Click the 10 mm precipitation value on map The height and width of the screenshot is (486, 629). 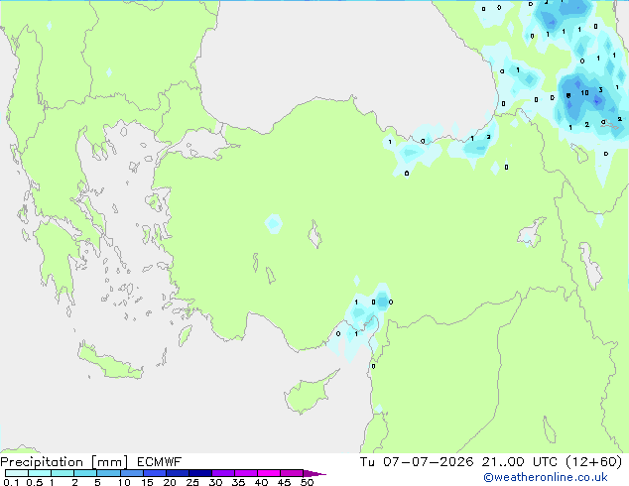point(585,93)
